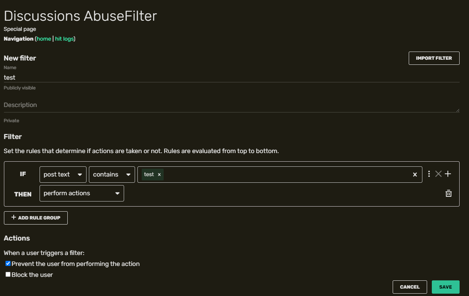Go to the home navigation link
This screenshot has height=296, width=469.
[x=44, y=39]
